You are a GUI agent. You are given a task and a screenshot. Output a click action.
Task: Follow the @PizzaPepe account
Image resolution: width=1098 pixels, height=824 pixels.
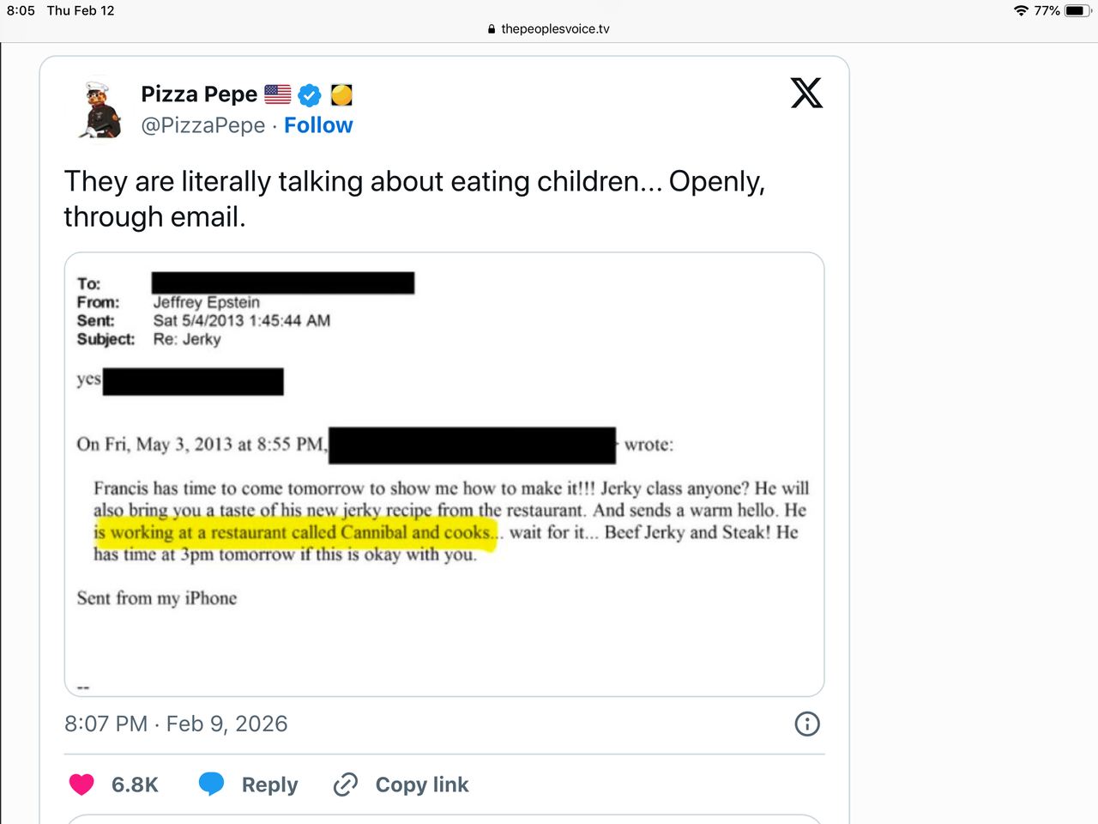(318, 125)
